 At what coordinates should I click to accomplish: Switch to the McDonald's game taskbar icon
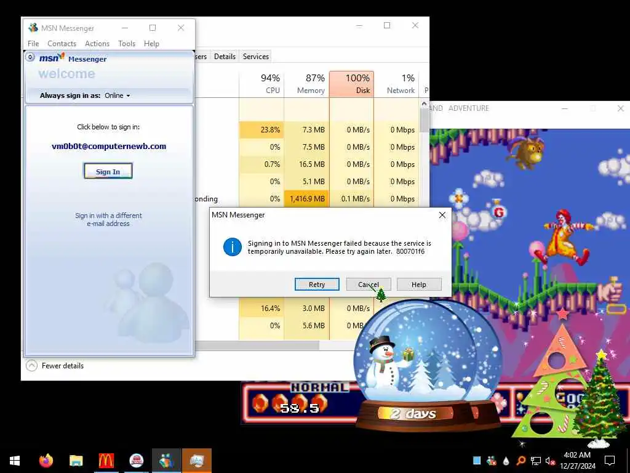pyautogui.click(x=106, y=461)
